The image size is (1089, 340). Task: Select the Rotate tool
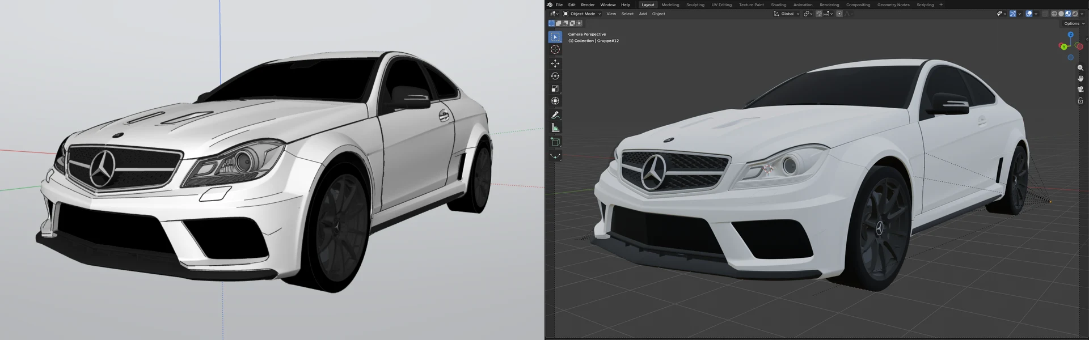[555, 76]
